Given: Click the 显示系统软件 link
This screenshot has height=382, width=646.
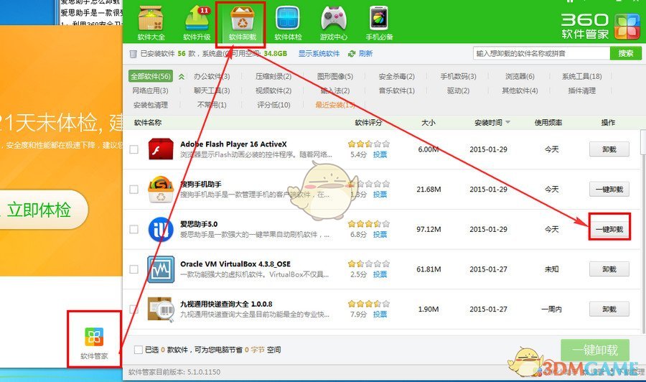Looking at the screenshot, I should (x=319, y=54).
